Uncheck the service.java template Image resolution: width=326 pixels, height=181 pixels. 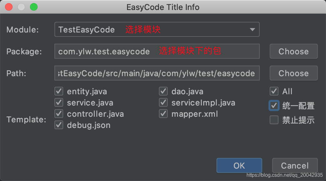(x=59, y=102)
